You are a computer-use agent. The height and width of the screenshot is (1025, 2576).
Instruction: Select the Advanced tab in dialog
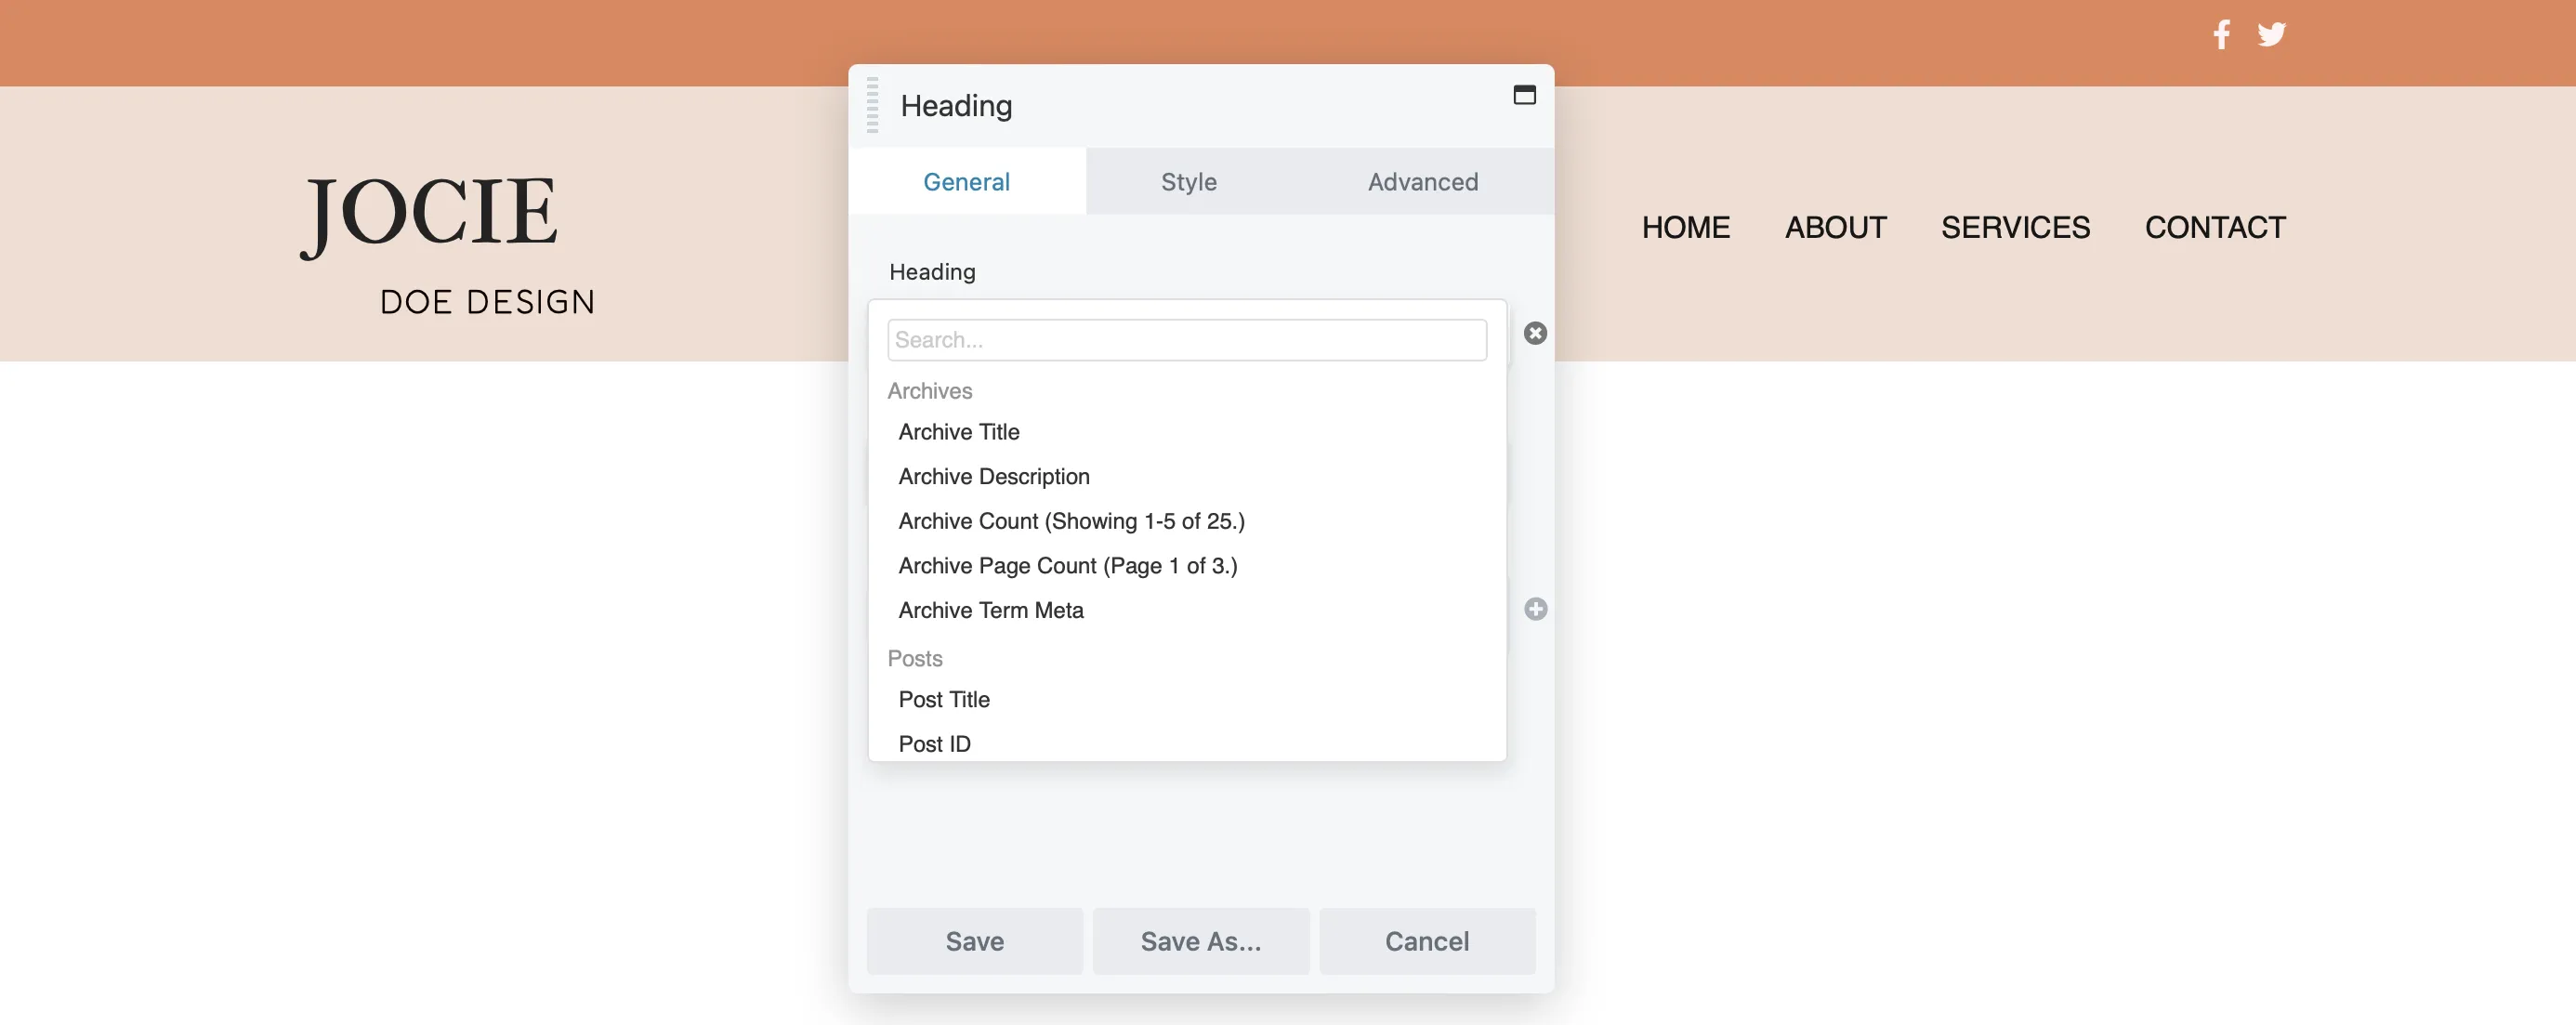[1423, 180]
